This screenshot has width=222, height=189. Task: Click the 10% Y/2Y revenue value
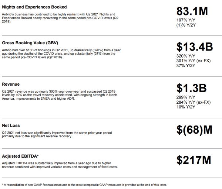[186, 107]
